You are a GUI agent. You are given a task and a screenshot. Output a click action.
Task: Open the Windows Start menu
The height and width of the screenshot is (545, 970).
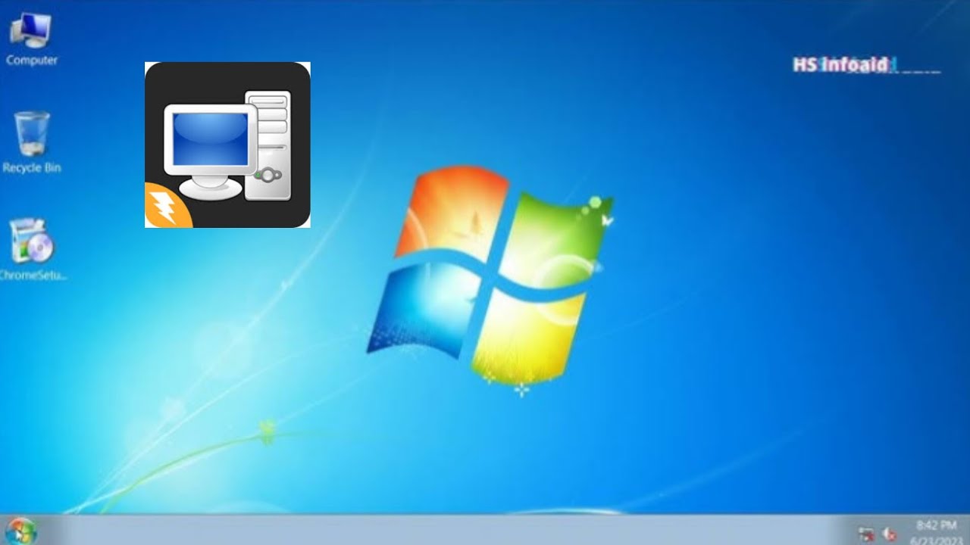tap(20, 531)
